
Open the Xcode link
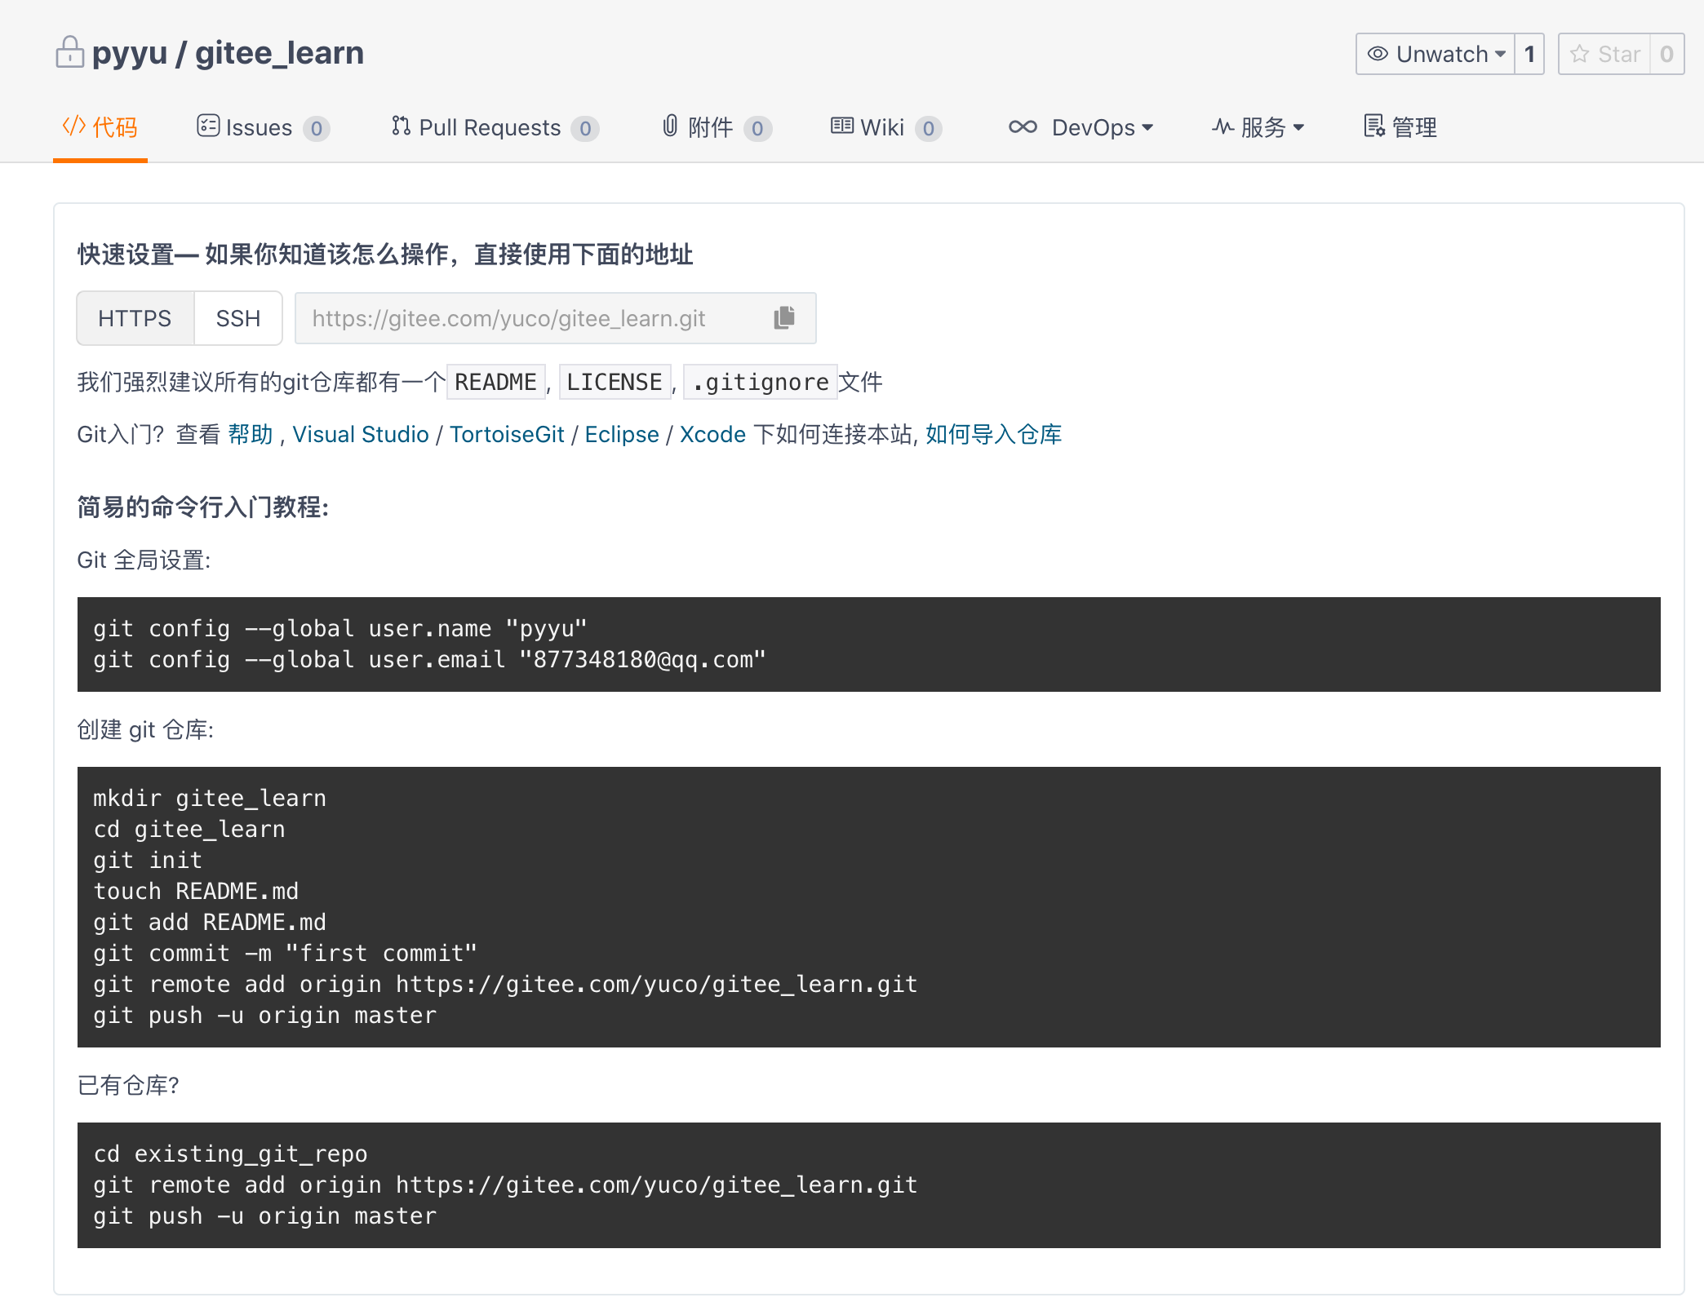(712, 434)
